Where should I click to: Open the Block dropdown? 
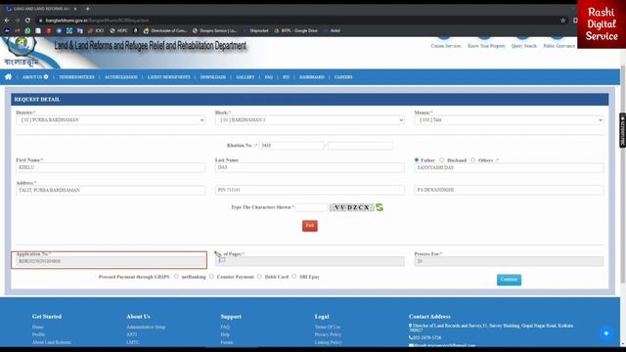pyautogui.click(x=310, y=120)
